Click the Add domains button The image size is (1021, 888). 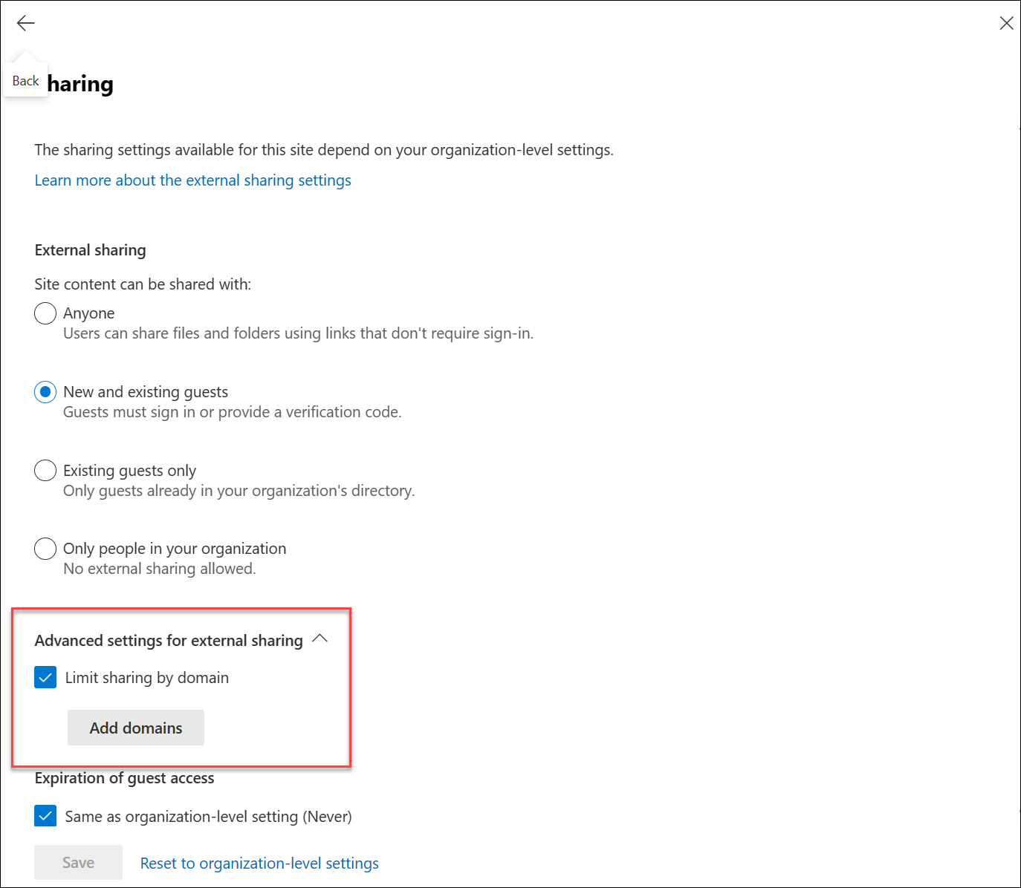click(136, 728)
